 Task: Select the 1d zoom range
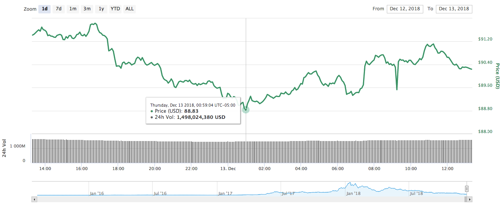(44, 9)
